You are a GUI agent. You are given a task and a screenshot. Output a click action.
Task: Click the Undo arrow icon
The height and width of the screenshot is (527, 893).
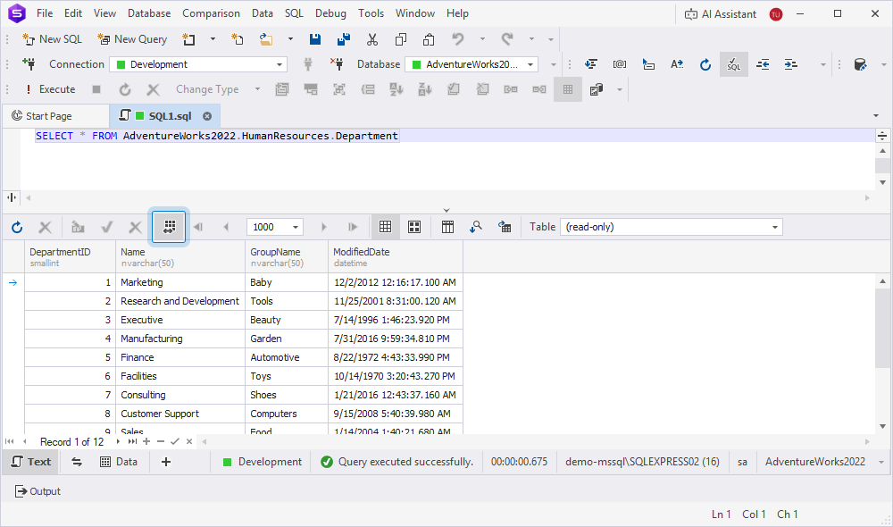tap(458, 39)
